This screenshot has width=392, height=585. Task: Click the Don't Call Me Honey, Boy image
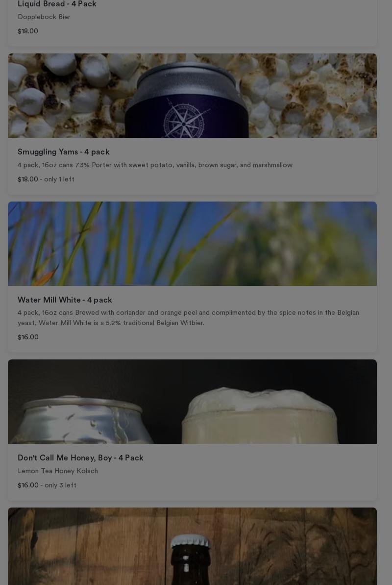click(x=192, y=402)
